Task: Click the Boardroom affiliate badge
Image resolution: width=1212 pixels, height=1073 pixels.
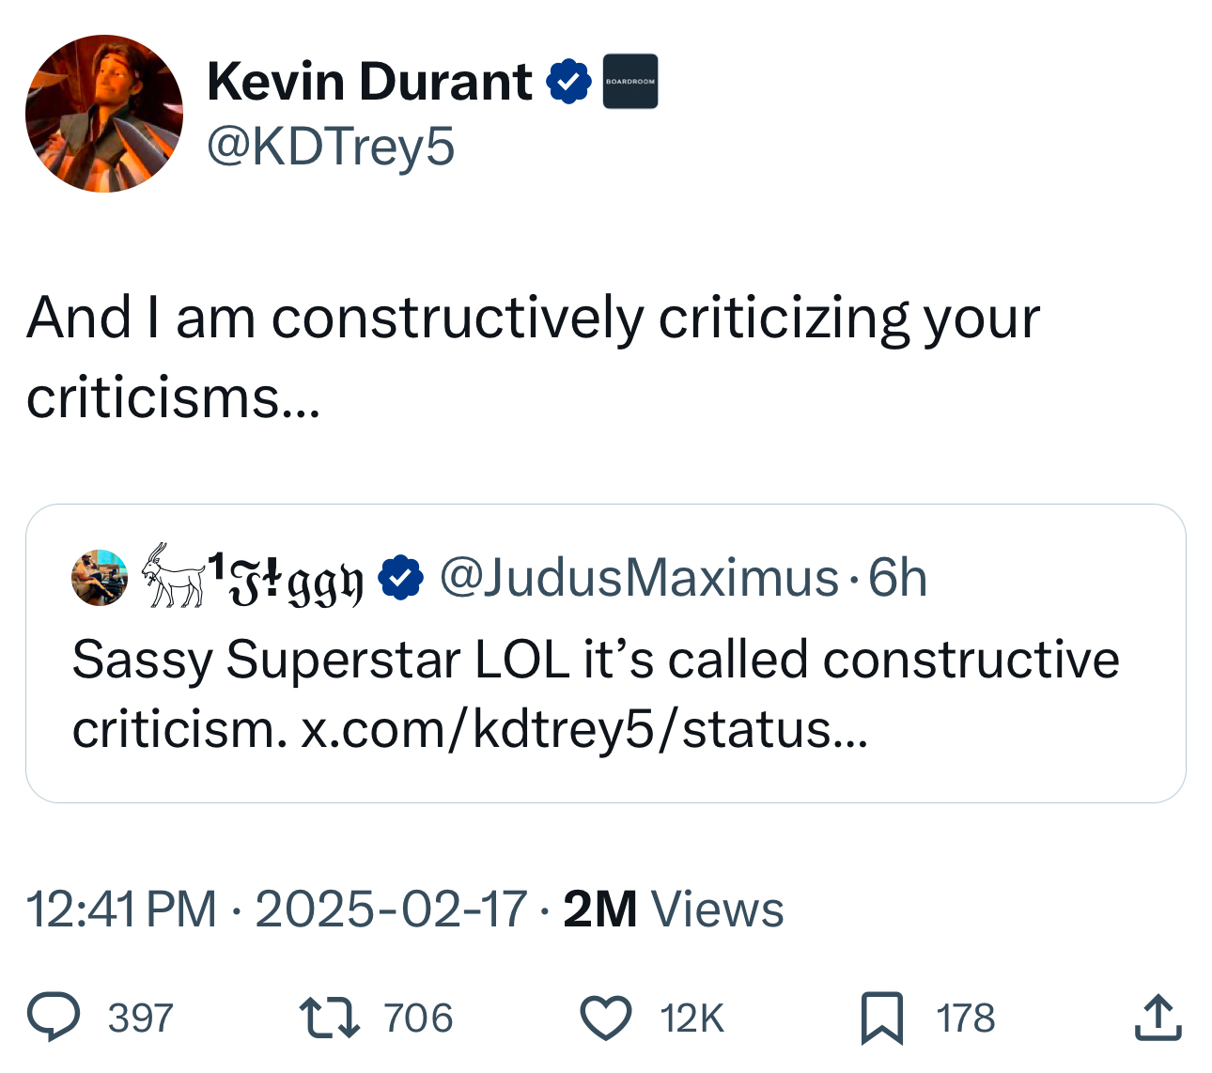Action: click(629, 82)
